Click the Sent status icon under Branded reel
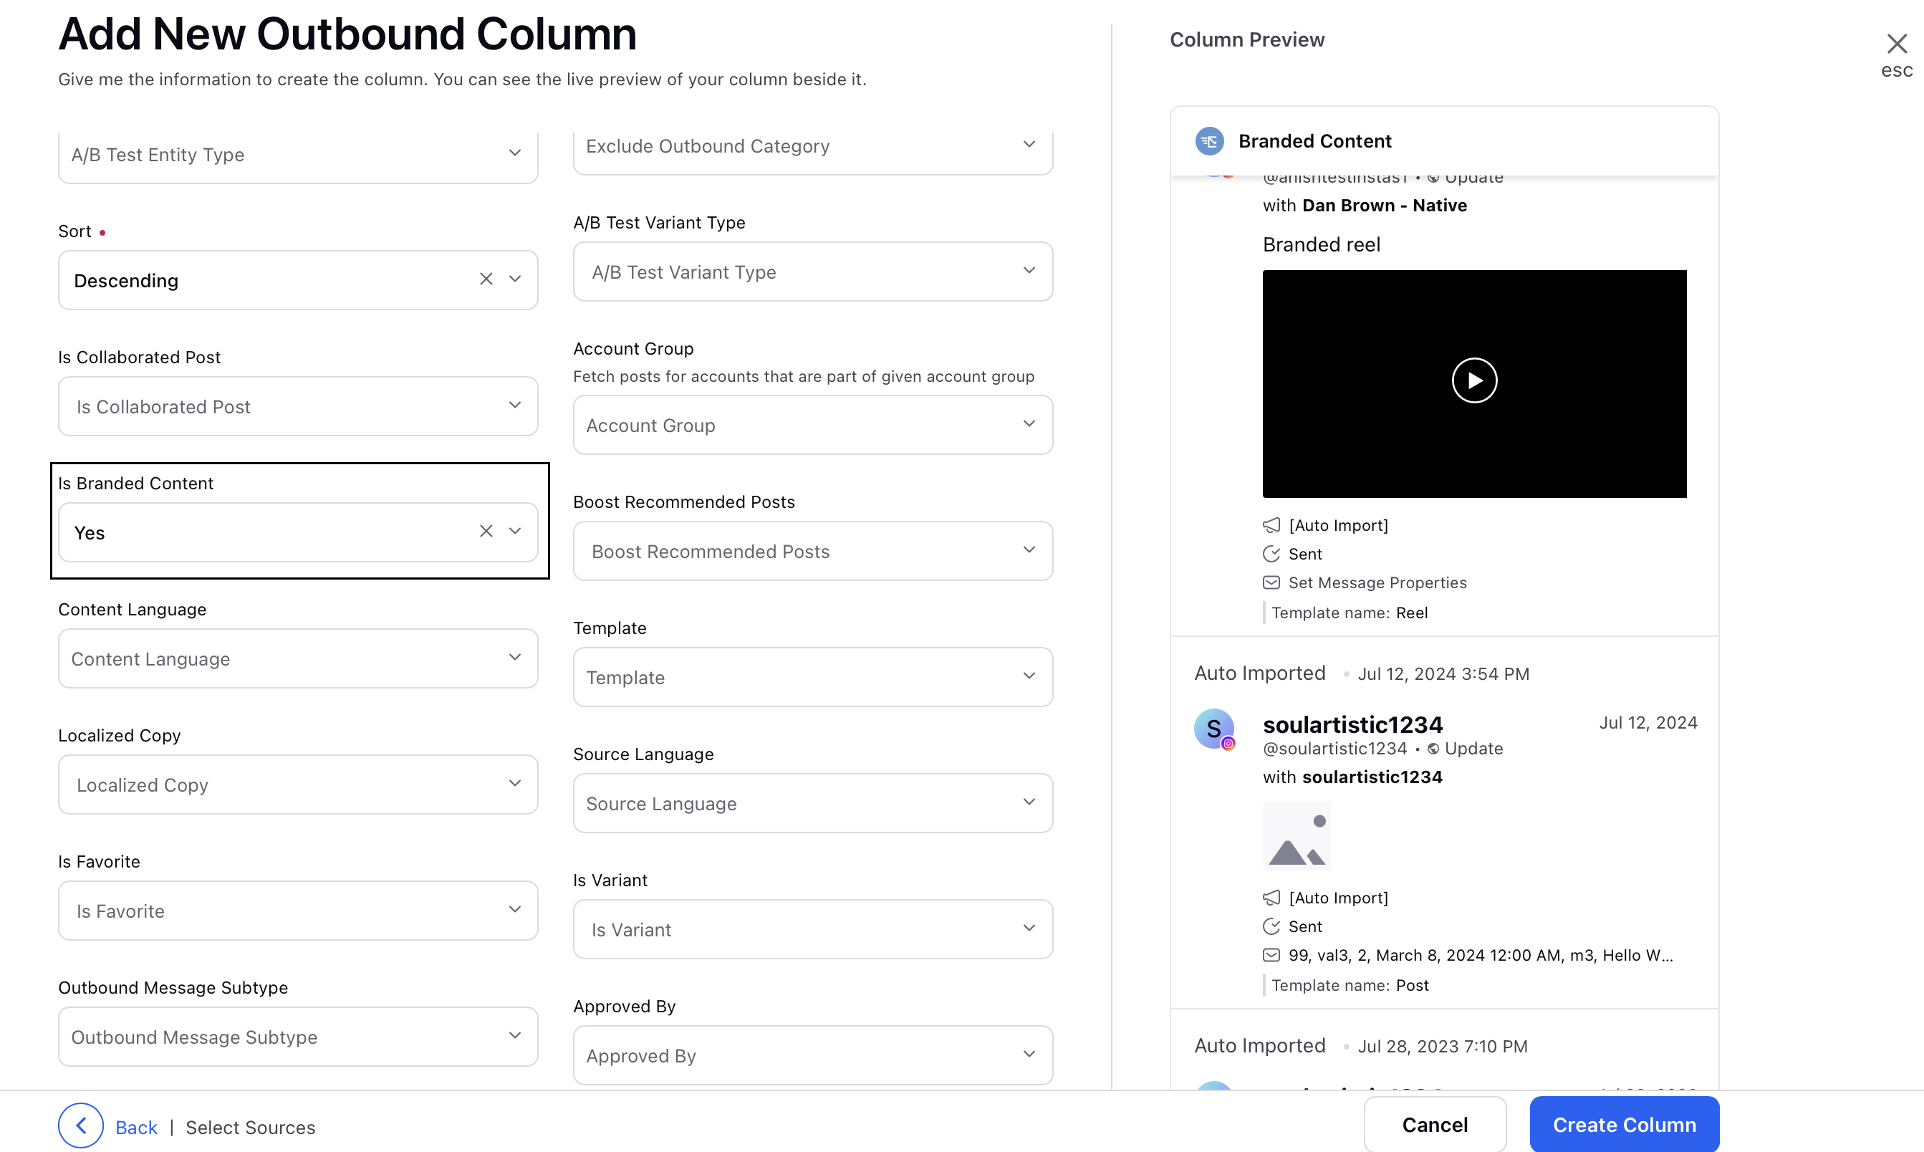The height and width of the screenshot is (1152, 1924). (x=1271, y=555)
